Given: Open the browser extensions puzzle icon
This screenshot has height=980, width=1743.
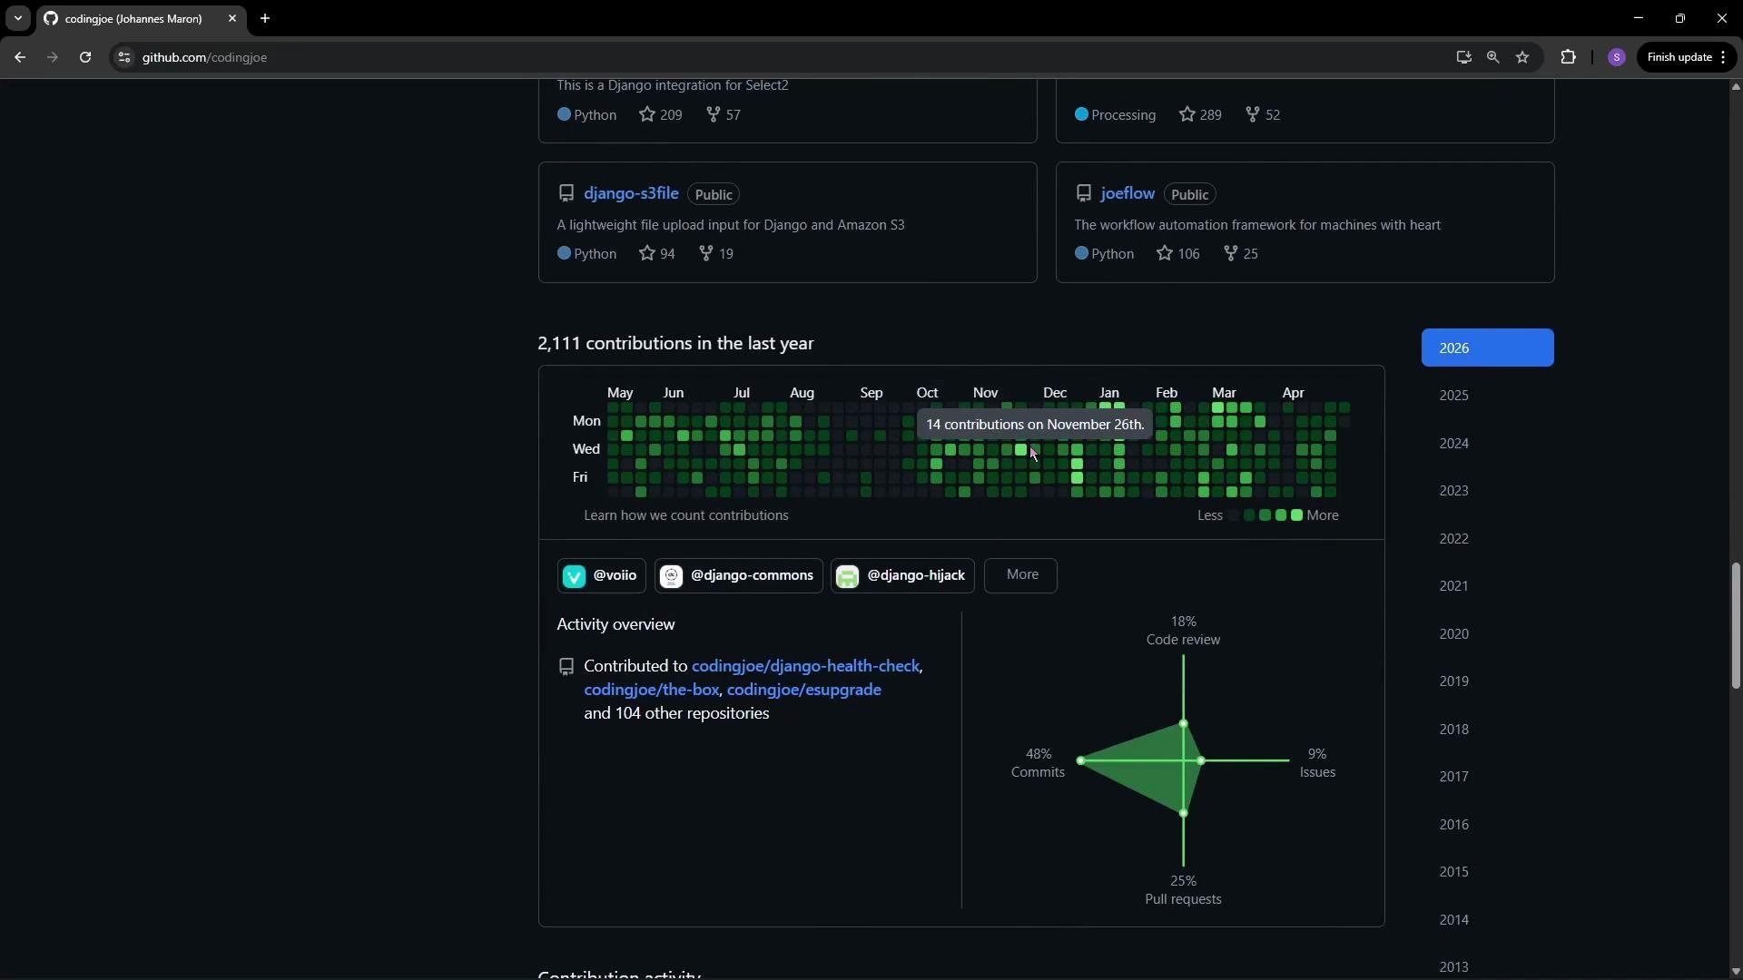Looking at the screenshot, I should pos(1569,57).
